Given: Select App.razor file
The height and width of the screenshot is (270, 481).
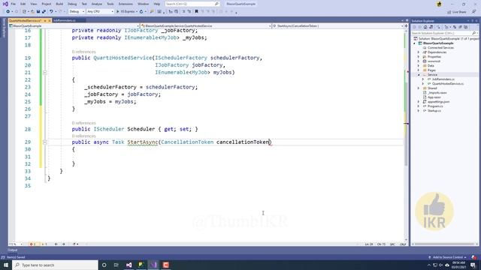Looking at the screenshot, I should (434, 97).
